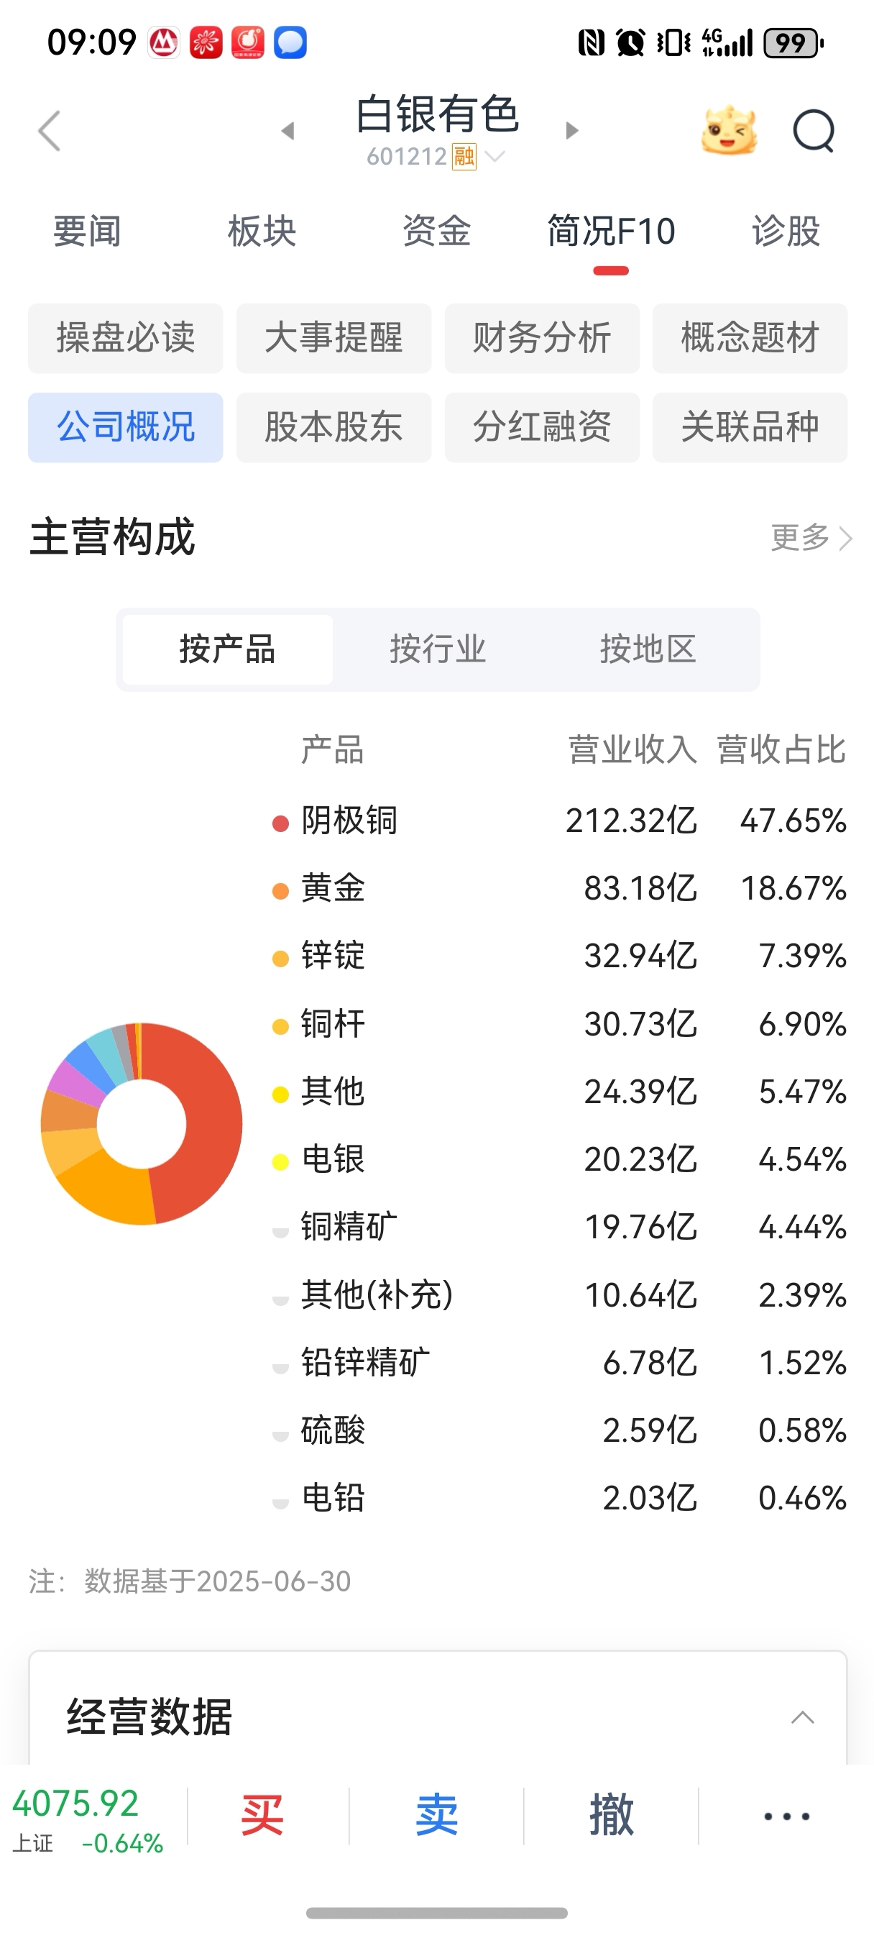Switch breakdown to 按行业
Image resolution: width=874 pixels, height=1933 pixels.
point(438,649)
